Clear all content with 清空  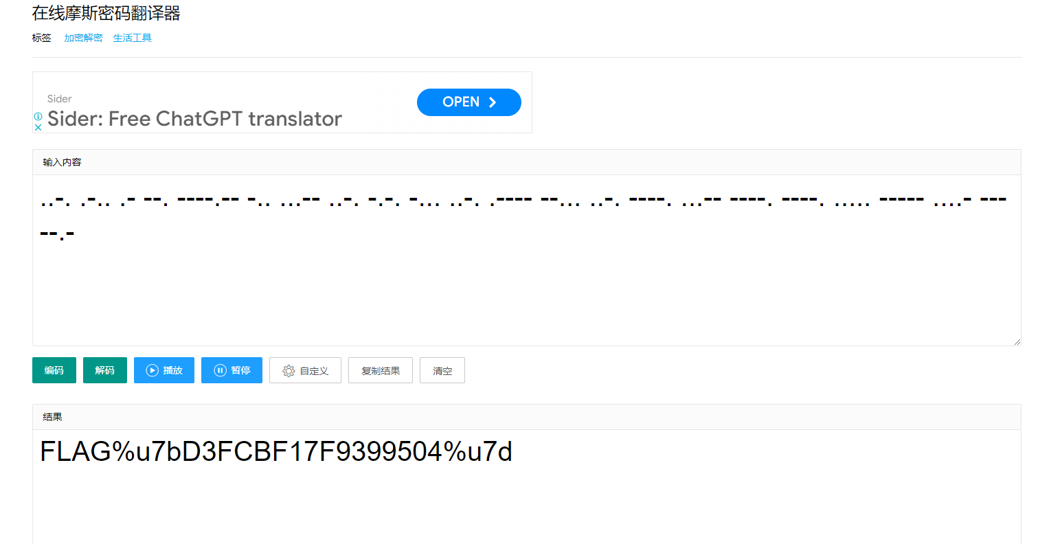pyautogui.click(x=442, y=370)
